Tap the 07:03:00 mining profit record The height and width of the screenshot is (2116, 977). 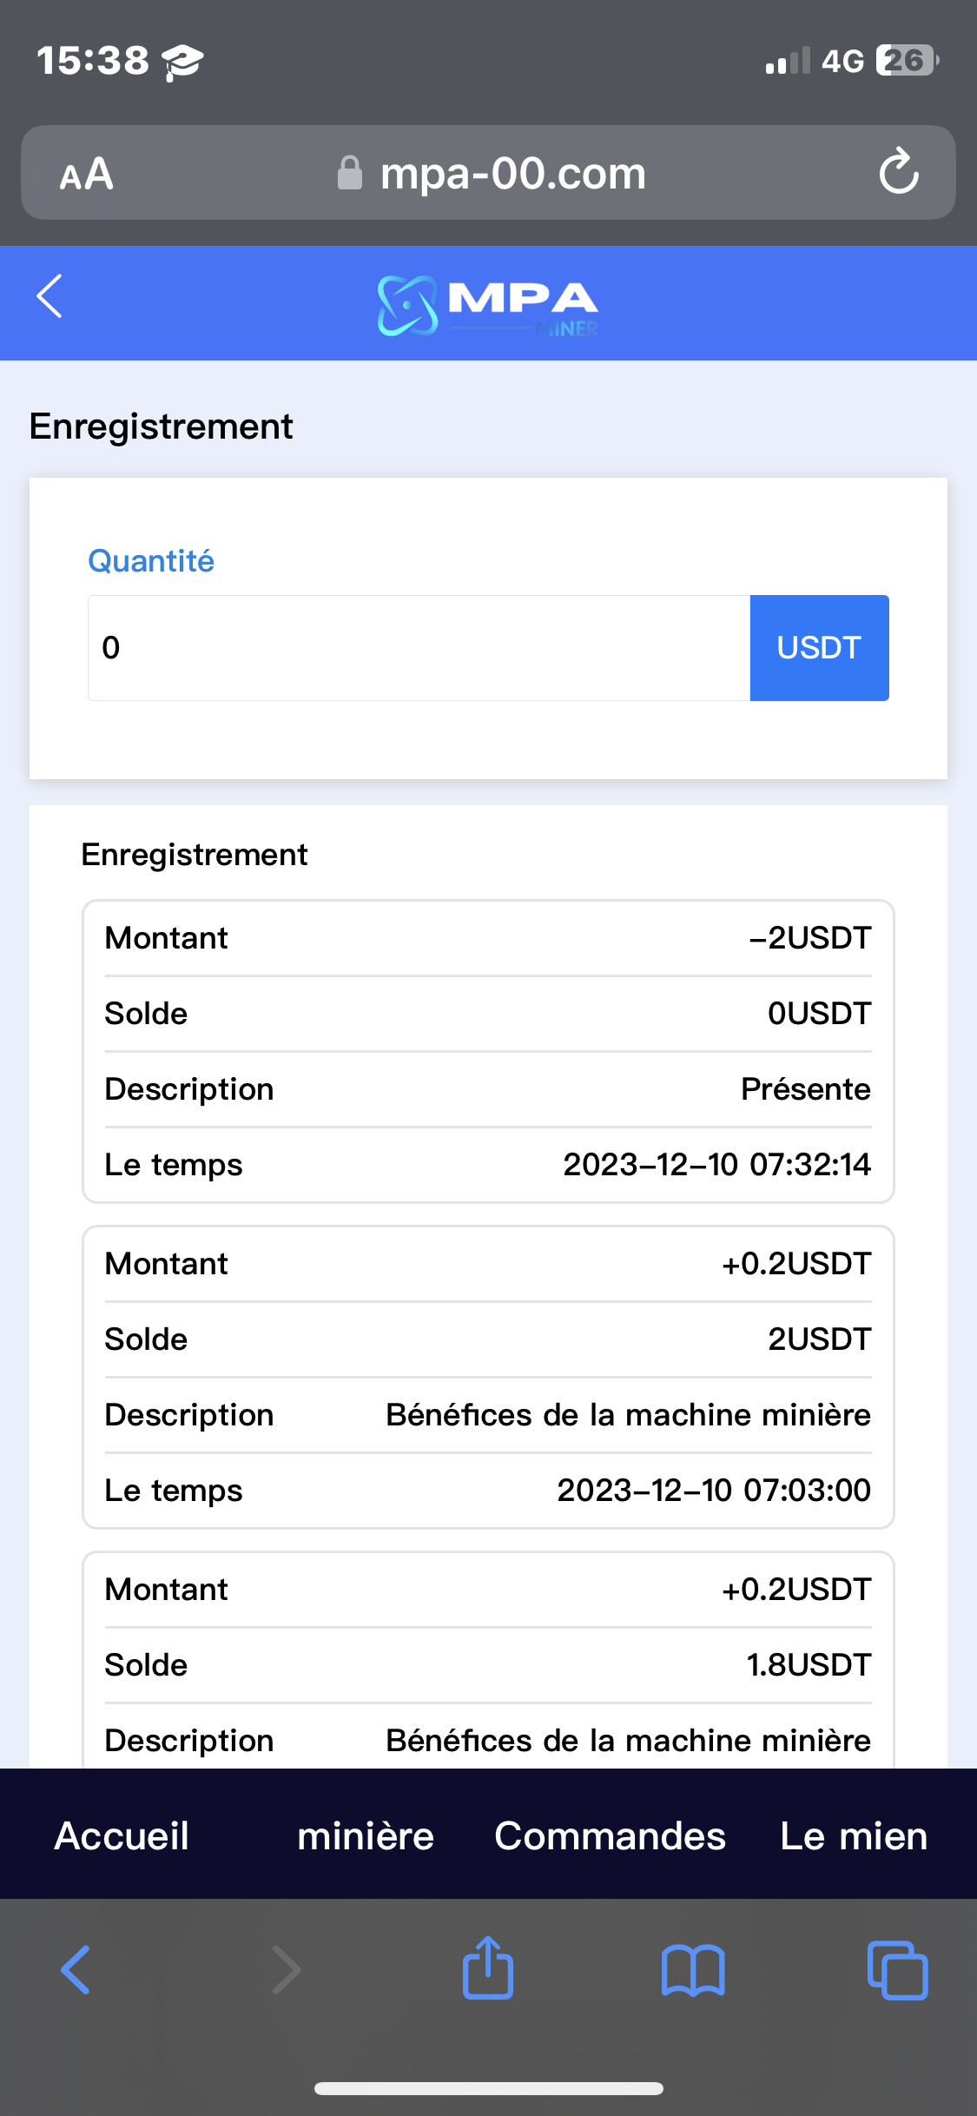click(488, 1377)
